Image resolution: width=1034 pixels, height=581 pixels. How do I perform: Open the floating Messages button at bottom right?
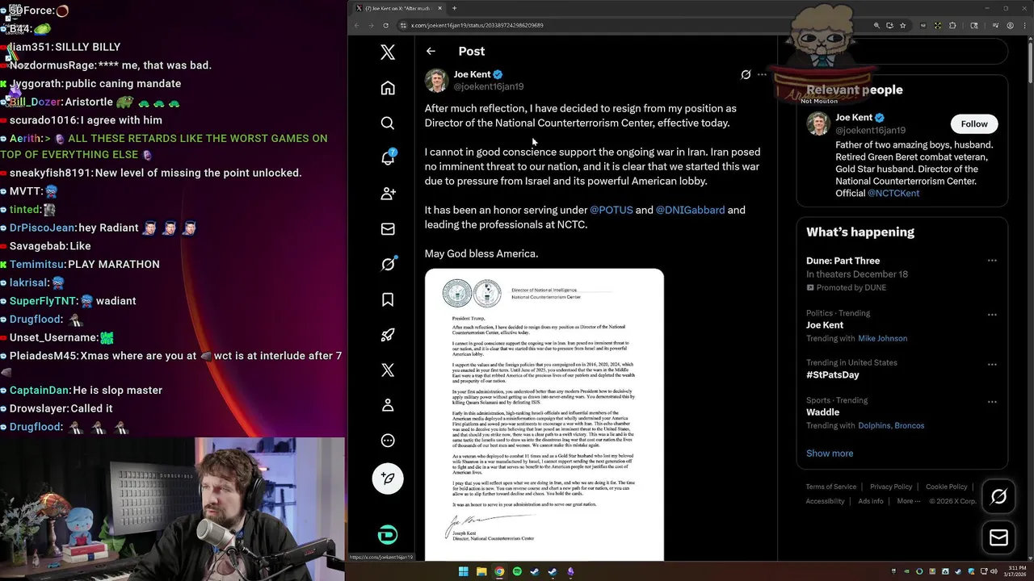998,538
